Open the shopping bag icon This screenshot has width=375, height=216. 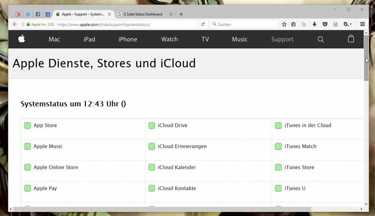point(351,39)
